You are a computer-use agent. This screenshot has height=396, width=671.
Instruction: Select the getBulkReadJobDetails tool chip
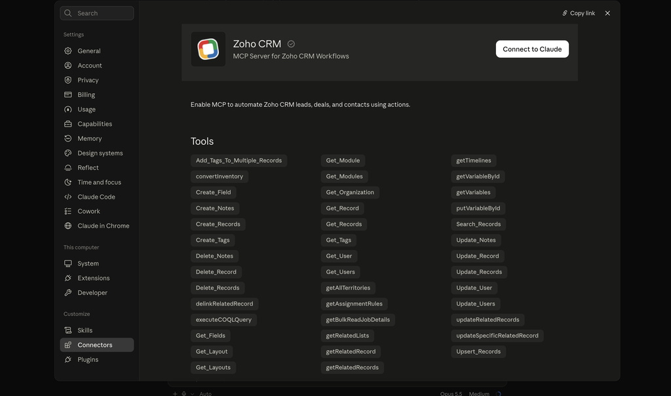tap(358, 320)
